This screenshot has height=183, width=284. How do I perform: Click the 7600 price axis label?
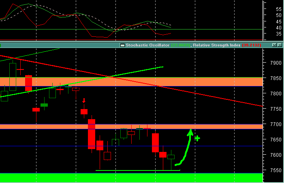tap(275, 155)
